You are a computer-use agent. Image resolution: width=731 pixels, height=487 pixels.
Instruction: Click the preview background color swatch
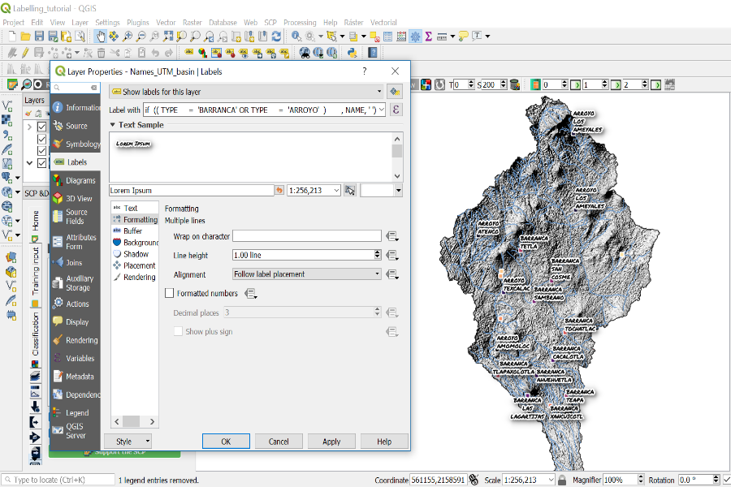(x=377, y=190)
